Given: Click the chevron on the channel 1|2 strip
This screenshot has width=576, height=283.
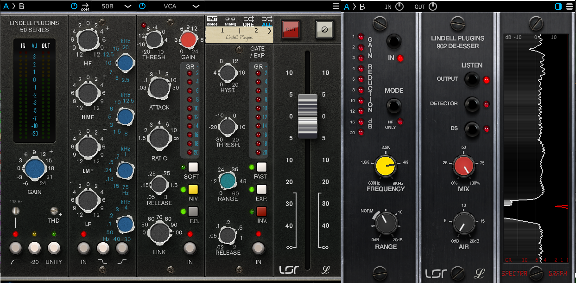Looking at the screenshot, I should pyautogui.click(x=269, y=31).
